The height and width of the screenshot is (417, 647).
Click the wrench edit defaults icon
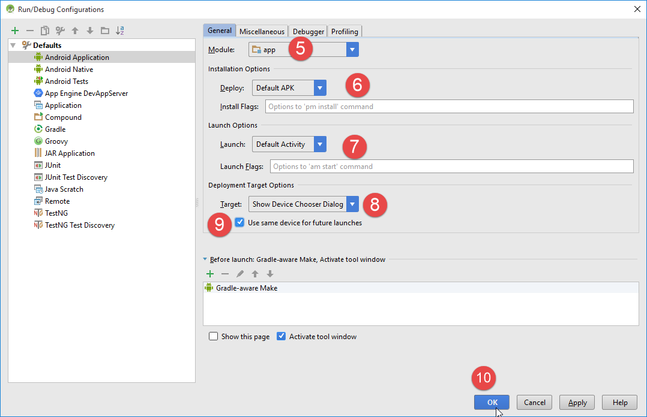coord(60,31)
